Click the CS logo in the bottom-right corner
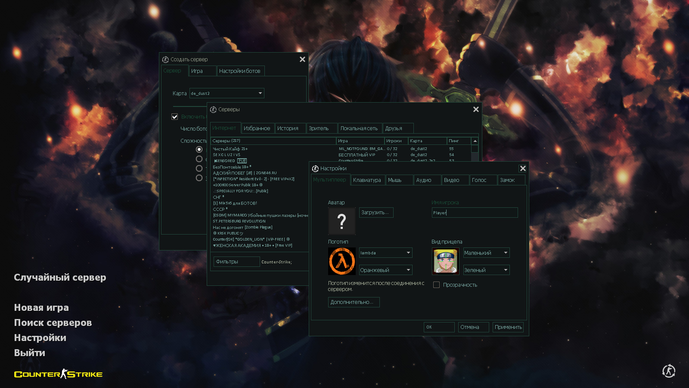 (x=669, y=371)
